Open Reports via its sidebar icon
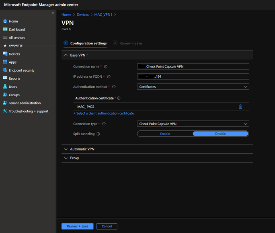Screen dimensions: 275x233 point(5,78)
